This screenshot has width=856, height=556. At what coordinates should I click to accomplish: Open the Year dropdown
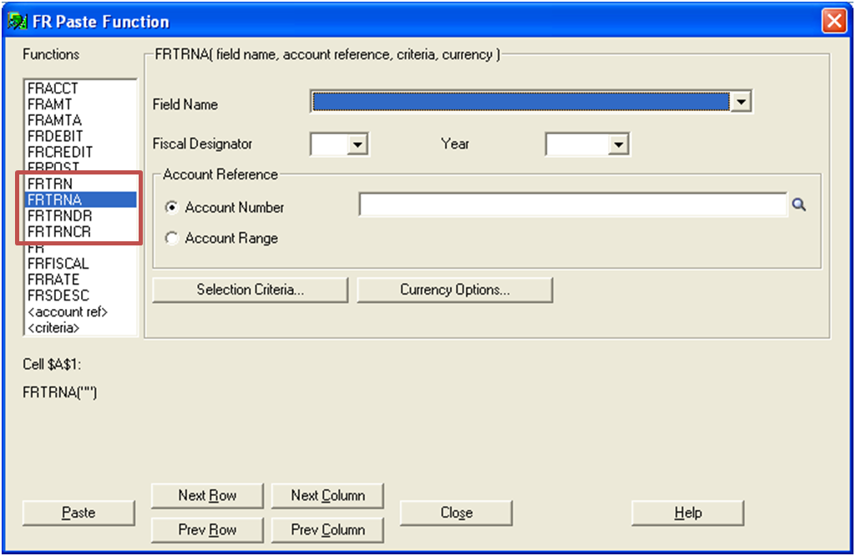[x=618, y=144]
